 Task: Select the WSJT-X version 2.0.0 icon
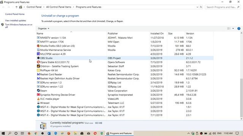tap(38, 111)
